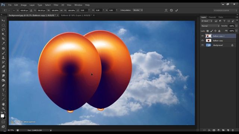Hide the Balloon copy layer
This screenshot has height=134, width=239.
pos(202,41)
